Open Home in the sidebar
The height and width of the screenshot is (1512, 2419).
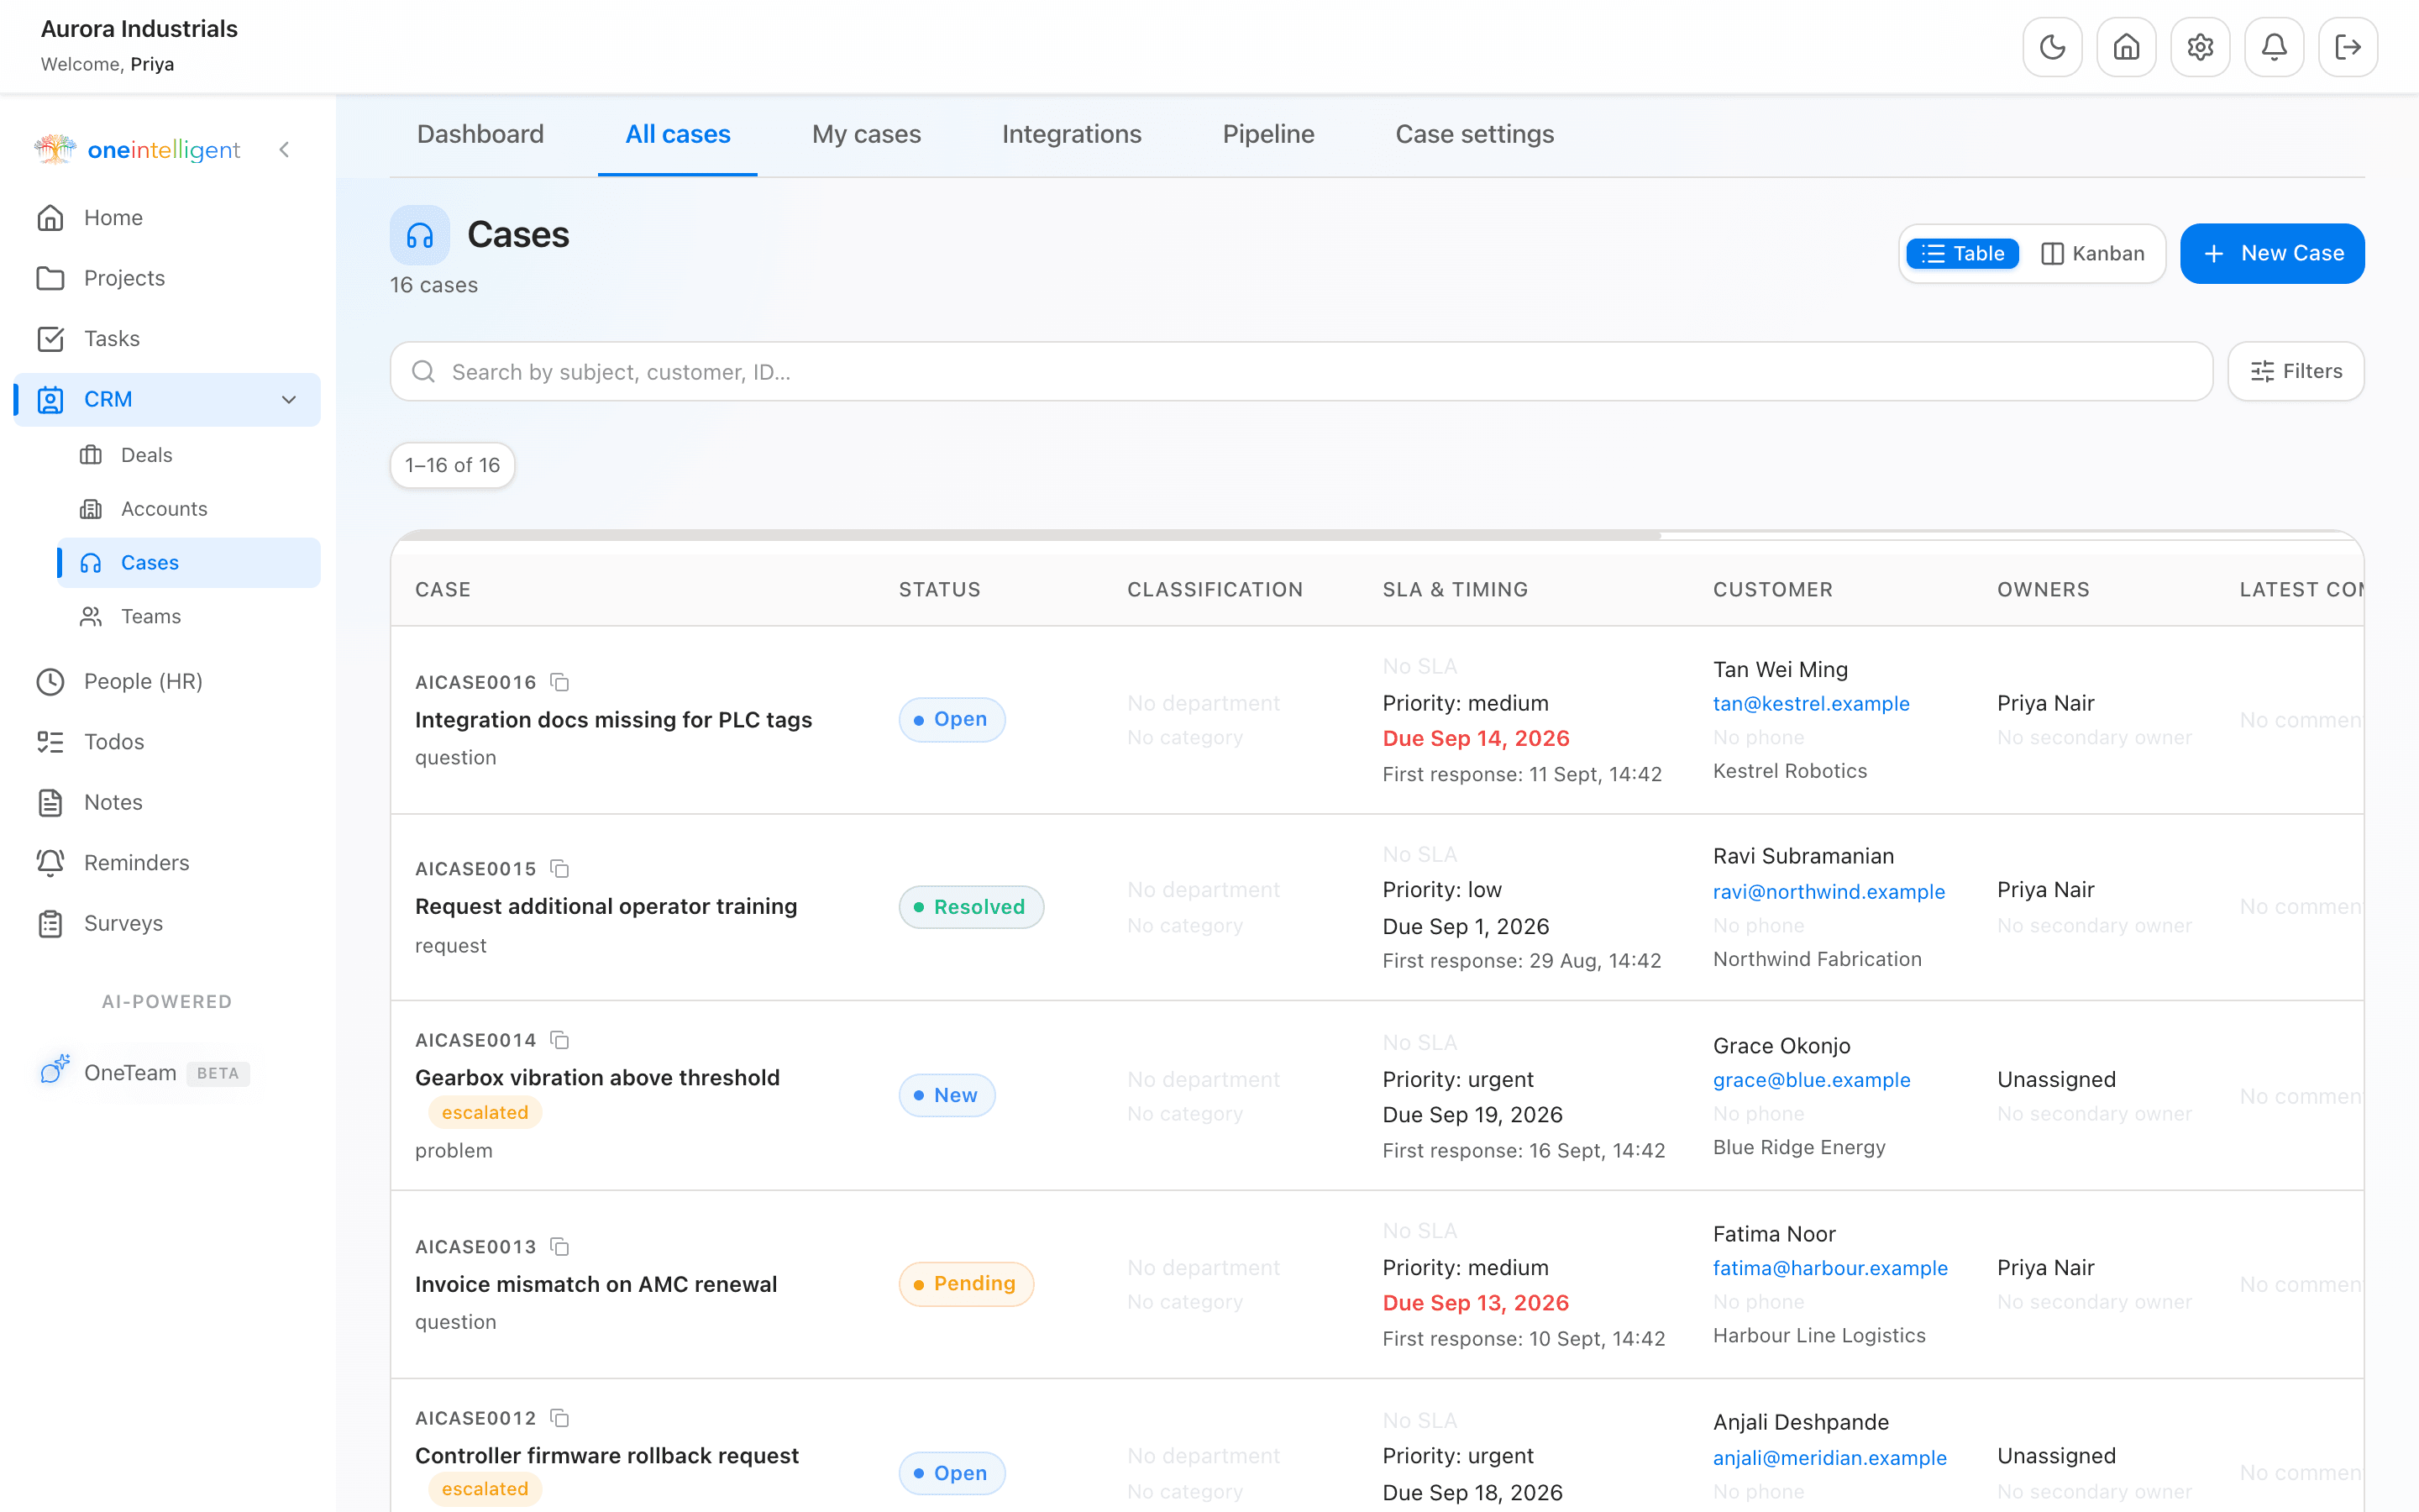[x=167, y=218]
